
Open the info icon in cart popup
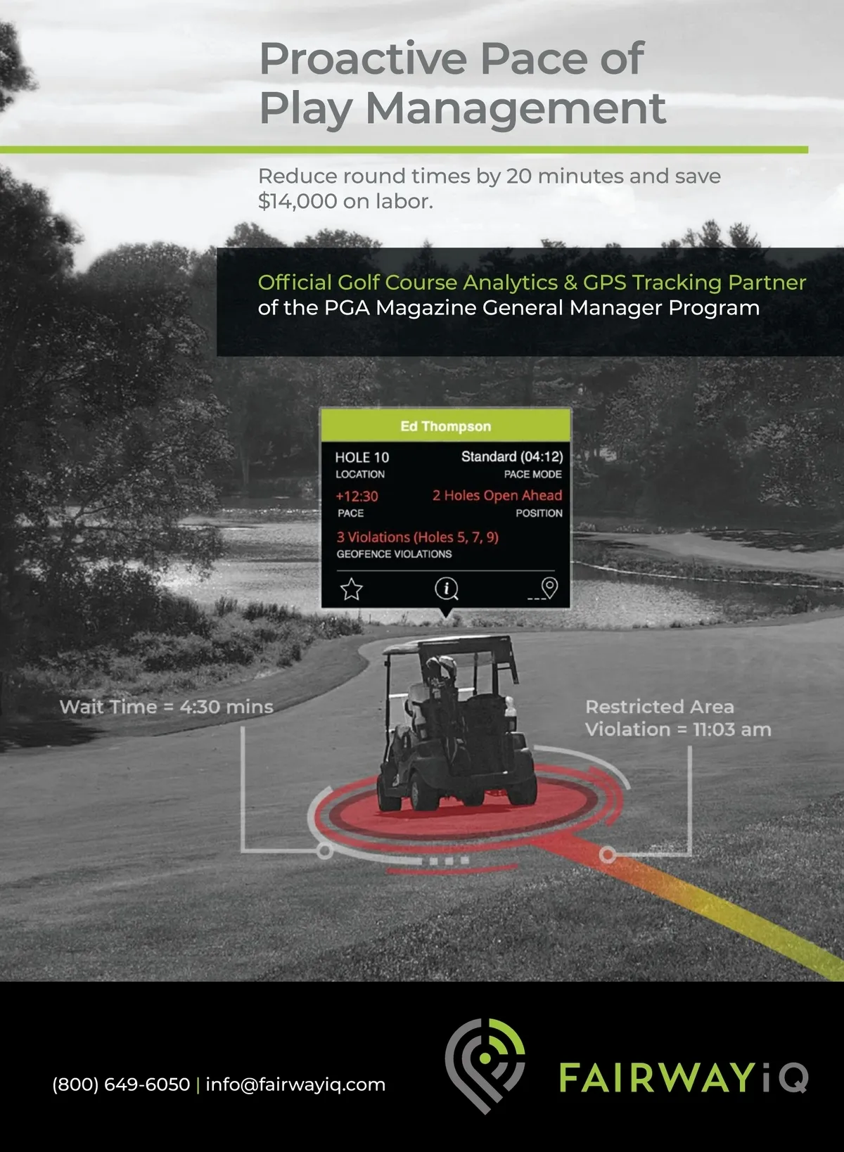point(446,588)
